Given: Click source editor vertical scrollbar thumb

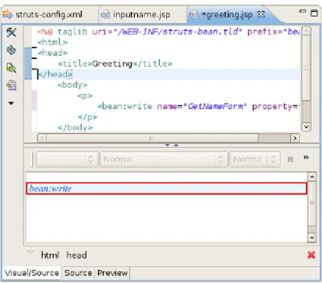Looking at the screenshot, I should pyautogui.click(x=306, y=67).
